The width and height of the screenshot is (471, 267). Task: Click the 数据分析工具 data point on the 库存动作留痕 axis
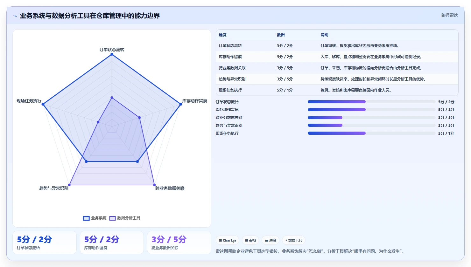pos(139,118)
